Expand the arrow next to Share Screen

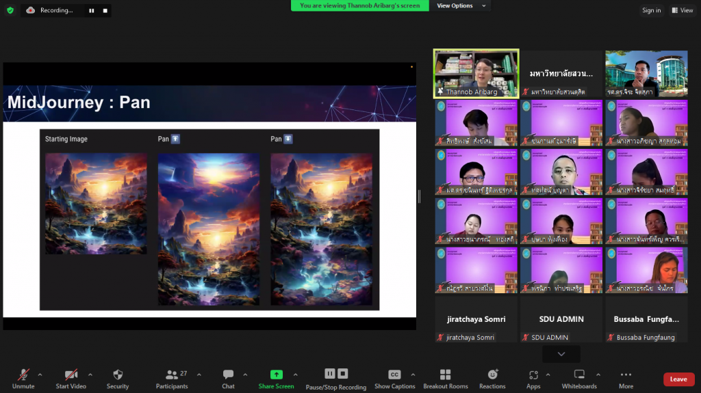click(296, 375)
